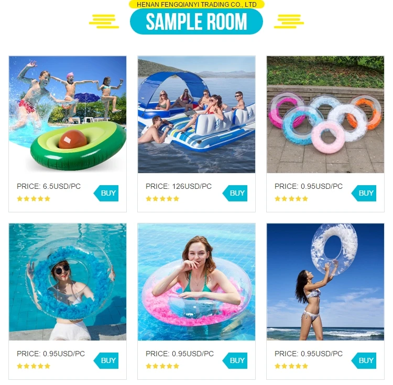Click BUY under colorful feather rings group photo
This screenshot has height=385, width=393.
click(x=364, y=193)
